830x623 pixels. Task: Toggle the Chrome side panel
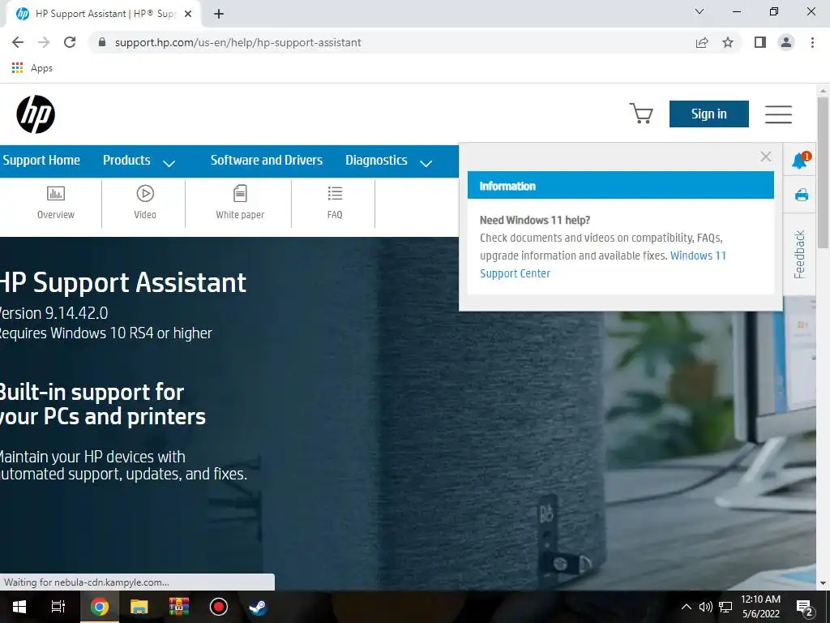pyautogui.click(x=760, y=42)
